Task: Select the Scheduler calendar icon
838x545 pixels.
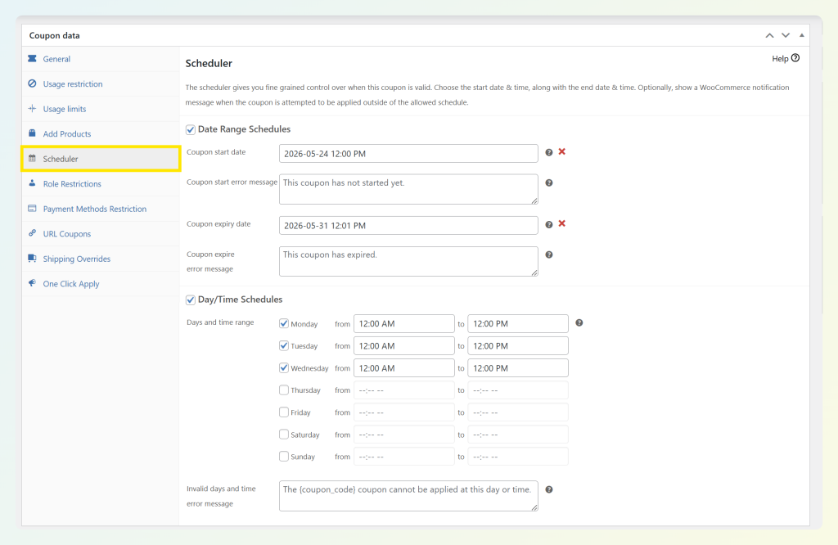Action: [x=33, y=159]
